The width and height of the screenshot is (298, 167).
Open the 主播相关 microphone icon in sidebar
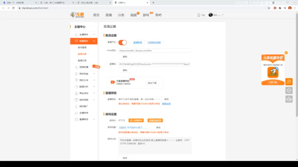(76, 35)
